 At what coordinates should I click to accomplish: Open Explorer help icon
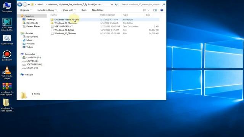162,10
